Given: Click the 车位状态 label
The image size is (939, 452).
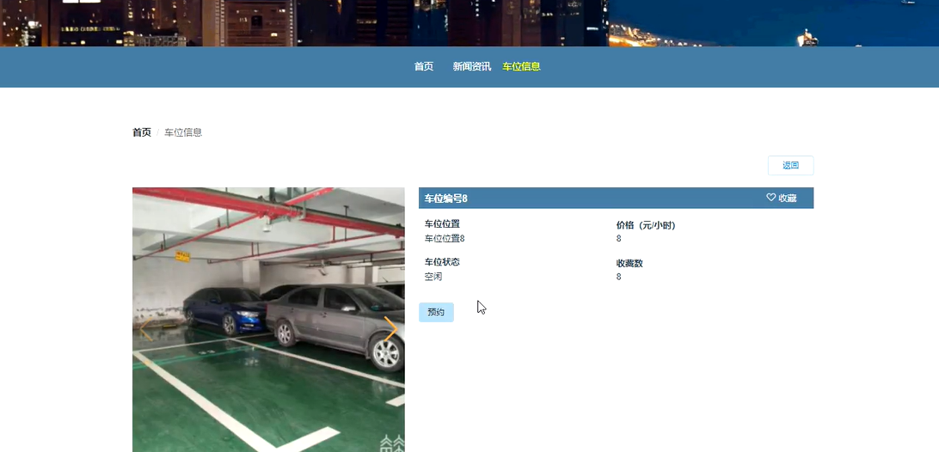Looking at the screenshot, I should (x=442, y=261).
